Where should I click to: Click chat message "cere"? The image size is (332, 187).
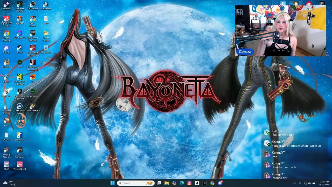click(x=275, y=157)
